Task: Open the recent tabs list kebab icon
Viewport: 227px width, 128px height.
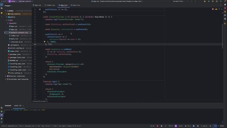Action: pyautogui.click(x=221, y=5)
